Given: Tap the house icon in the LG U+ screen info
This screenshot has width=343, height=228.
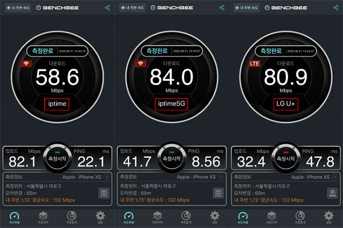Looking at the screenshot, I should pos(333,193).
